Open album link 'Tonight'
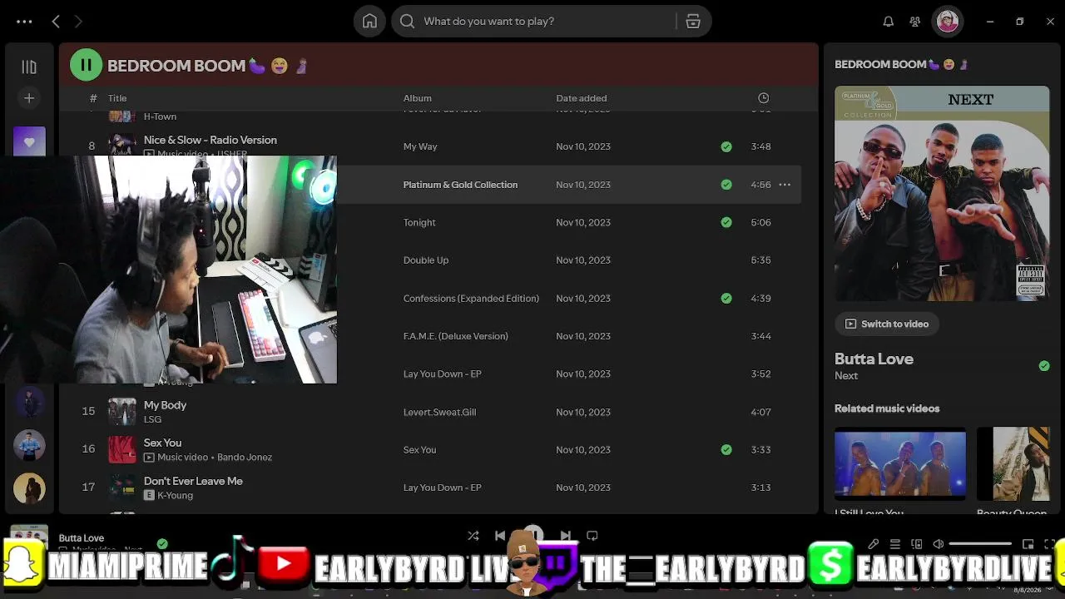1065x599 pixels. coord(419,222)
